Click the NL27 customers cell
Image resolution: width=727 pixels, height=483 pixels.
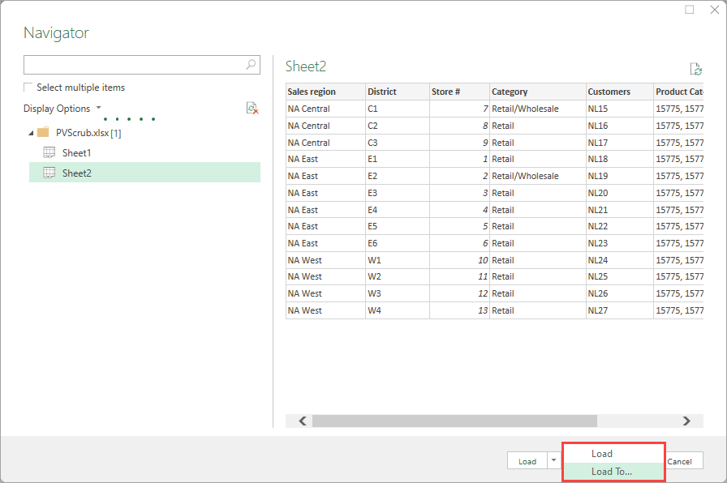click(619, 310)
